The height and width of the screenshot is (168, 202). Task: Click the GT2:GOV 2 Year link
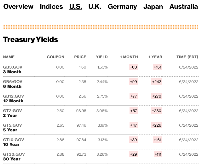(13, 113)
